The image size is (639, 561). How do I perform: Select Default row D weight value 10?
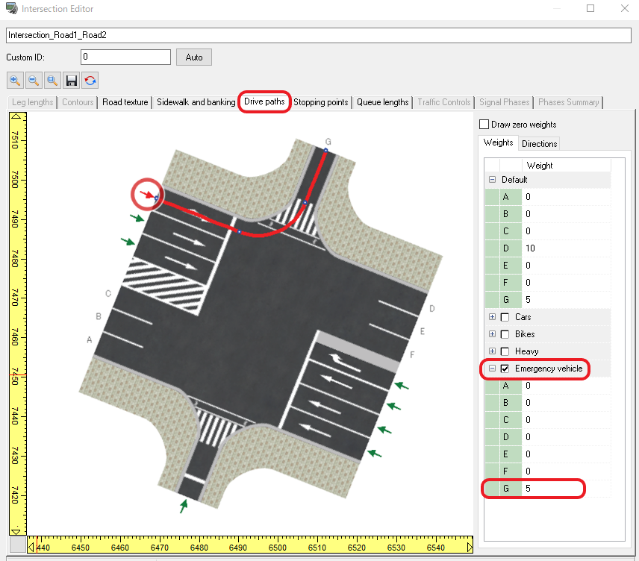tap(566, 248)
